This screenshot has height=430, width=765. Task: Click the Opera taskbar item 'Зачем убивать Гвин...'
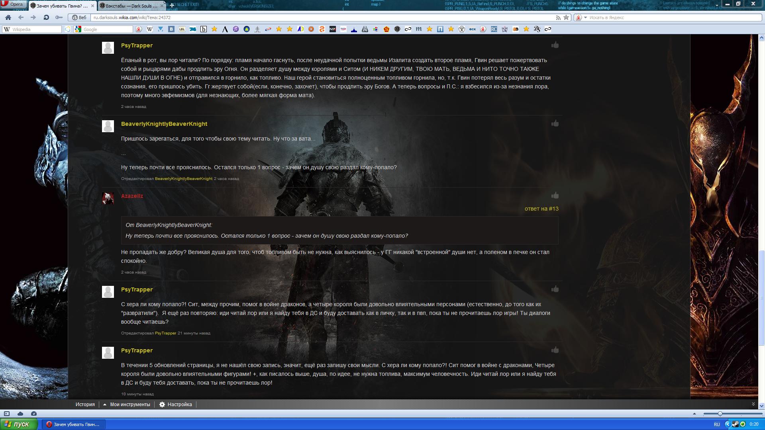pos(73,424)
